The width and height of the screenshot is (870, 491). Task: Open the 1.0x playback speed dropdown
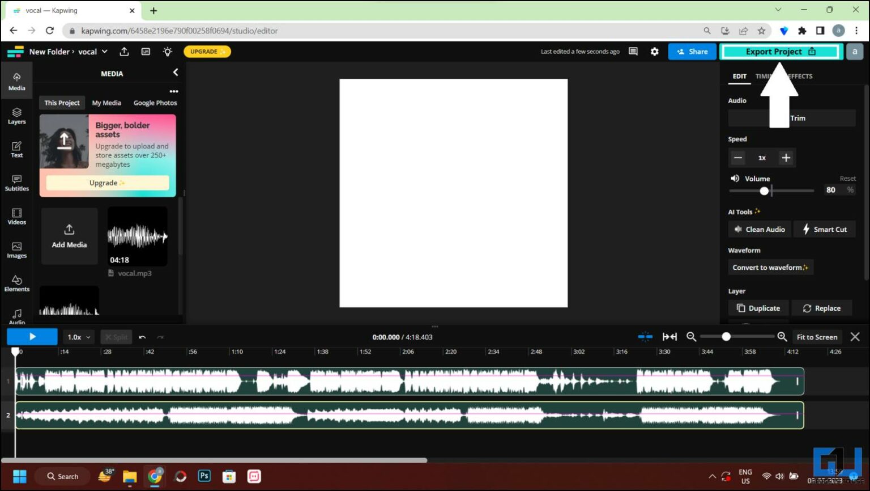pos(78,336)
